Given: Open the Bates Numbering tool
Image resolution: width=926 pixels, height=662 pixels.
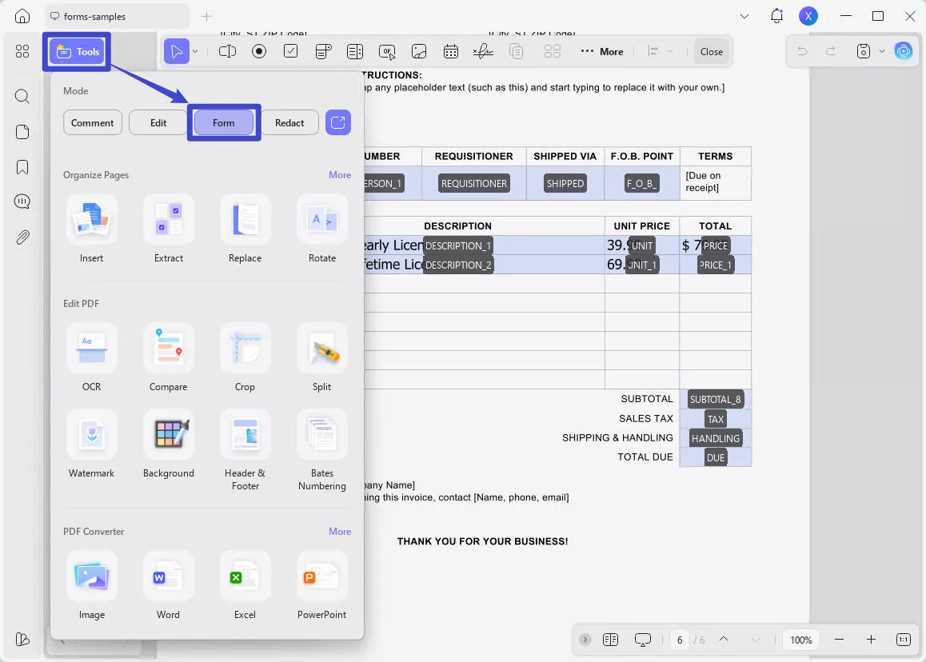Looking at the screenshot, I should click(321, 451).
